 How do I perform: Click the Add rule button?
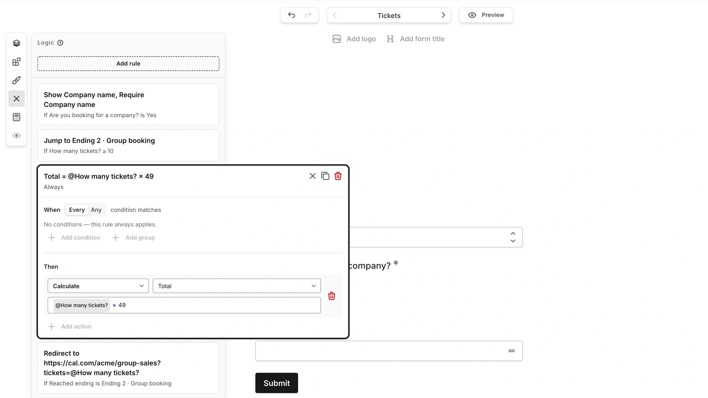(x=129, y=64)
